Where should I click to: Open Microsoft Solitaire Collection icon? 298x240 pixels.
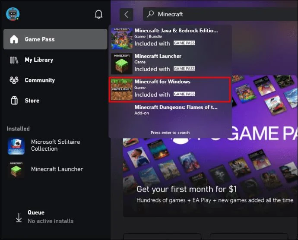(x=16, y=146)
